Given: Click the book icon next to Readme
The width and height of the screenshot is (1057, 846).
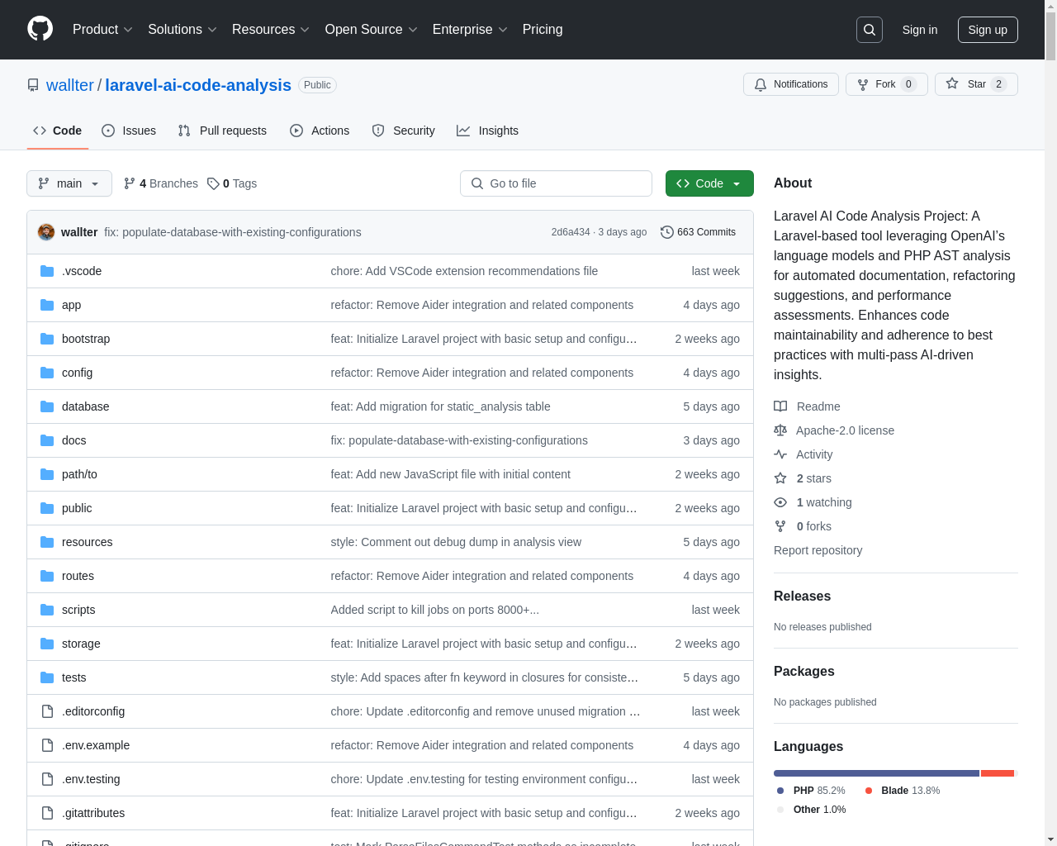Looking at the screenshot, I should pos(780,406).
